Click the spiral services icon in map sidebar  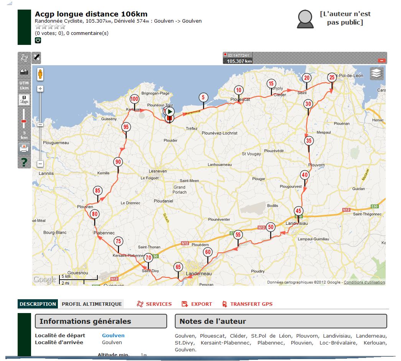point(24,58)
